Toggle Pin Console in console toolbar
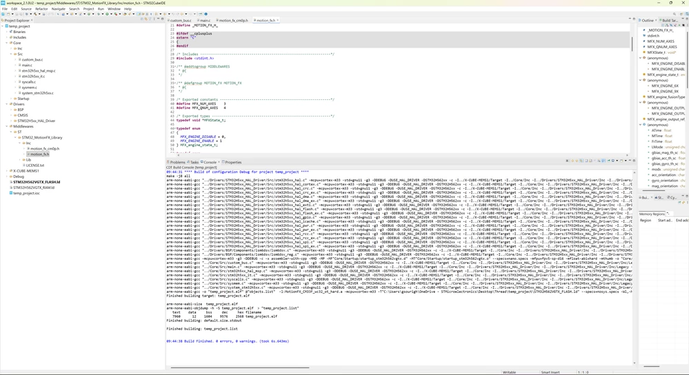 point(608,161)
